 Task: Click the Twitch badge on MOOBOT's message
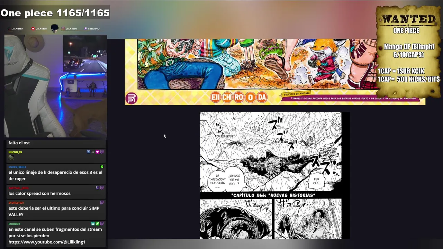tap(102, 224)
